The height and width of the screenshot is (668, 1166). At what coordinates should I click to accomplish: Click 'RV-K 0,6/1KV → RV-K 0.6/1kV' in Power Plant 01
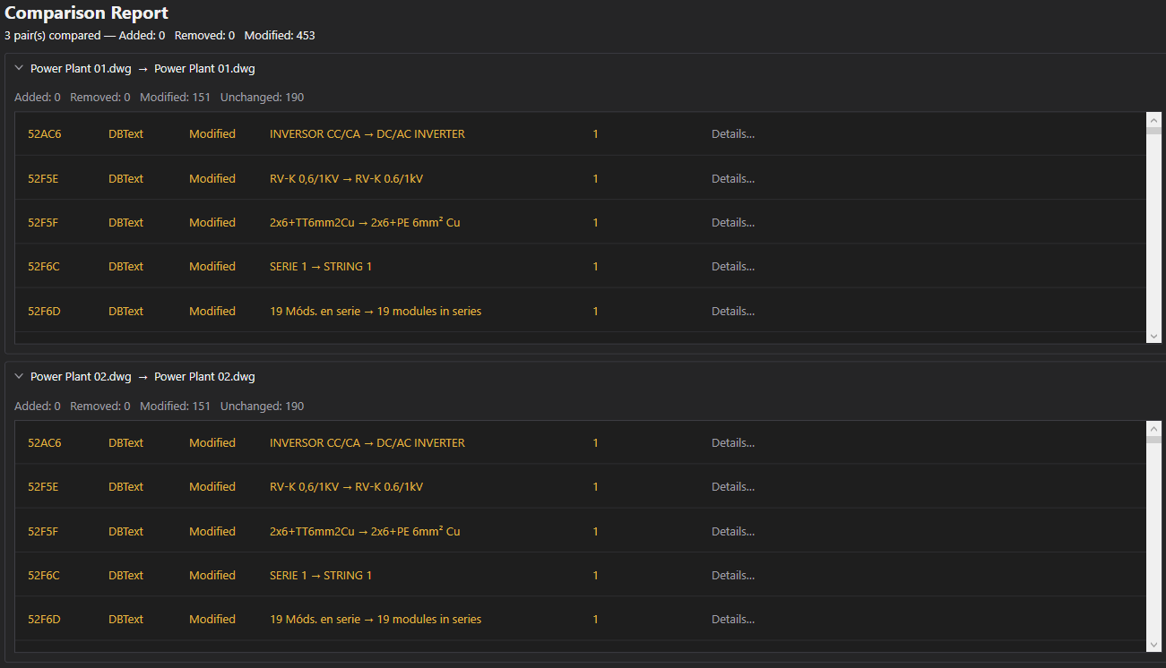coord(346,178)
